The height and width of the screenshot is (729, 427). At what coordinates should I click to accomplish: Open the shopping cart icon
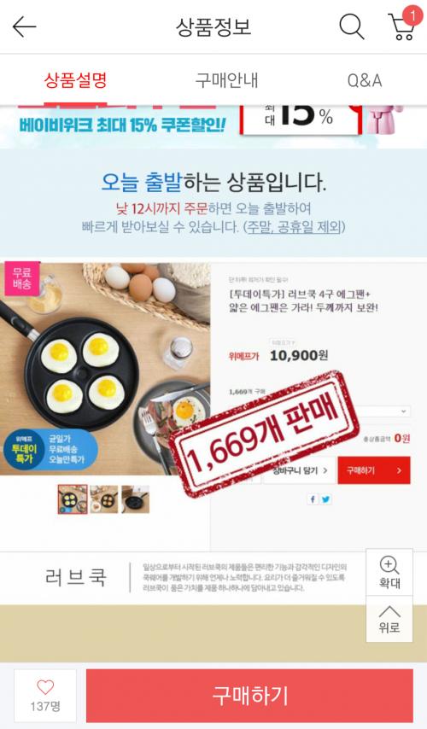point(403,25)
